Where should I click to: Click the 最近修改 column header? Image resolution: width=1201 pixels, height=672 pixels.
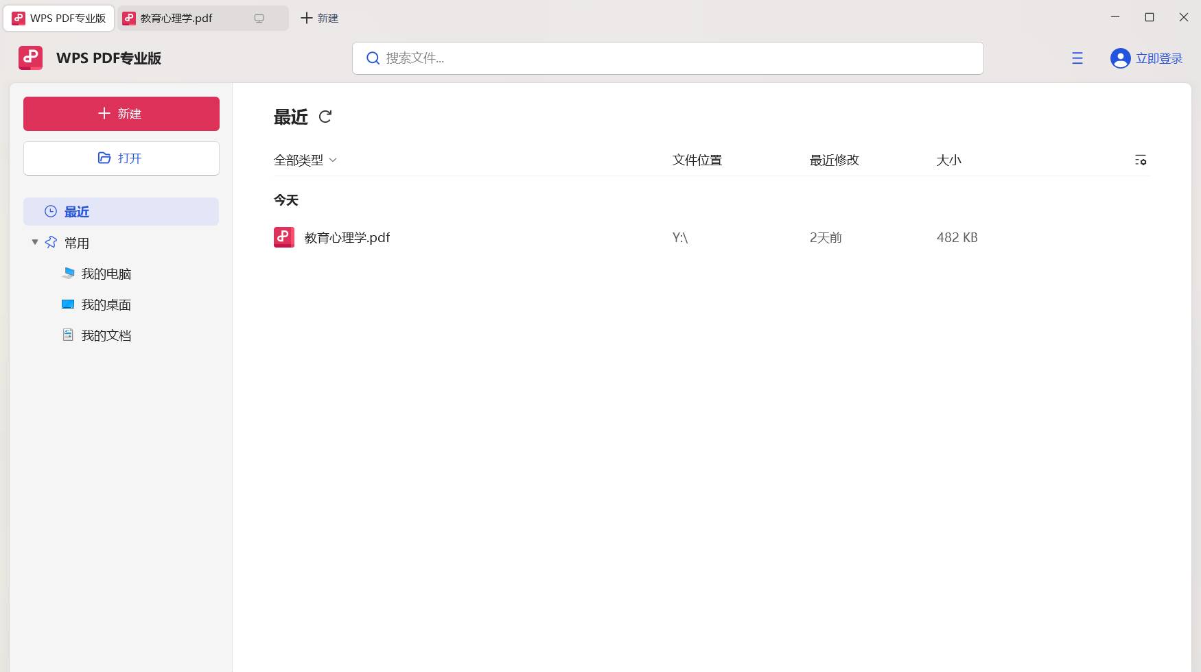pyautogui.click(x=835, y=160)
